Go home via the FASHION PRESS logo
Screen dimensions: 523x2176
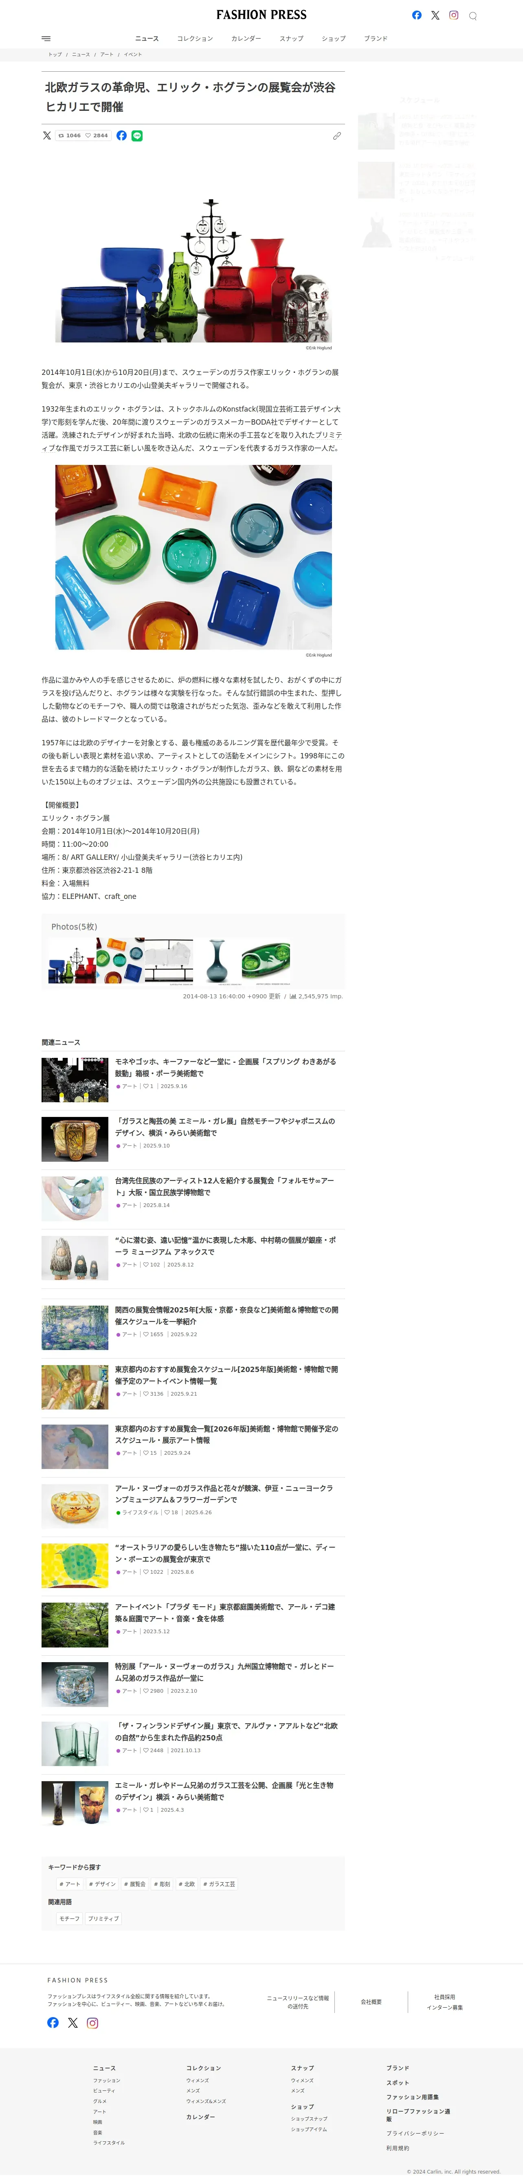coord(261,14)
